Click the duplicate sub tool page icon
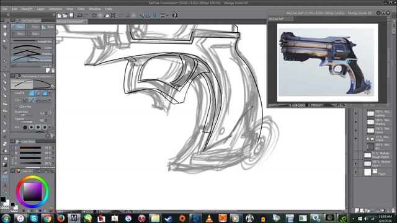This screenshot has width=397, height=223. (48, 70)
